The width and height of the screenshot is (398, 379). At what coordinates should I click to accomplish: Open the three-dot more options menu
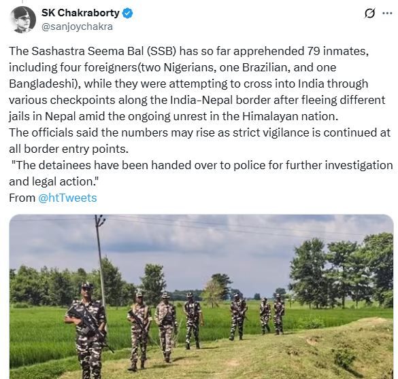387,13
